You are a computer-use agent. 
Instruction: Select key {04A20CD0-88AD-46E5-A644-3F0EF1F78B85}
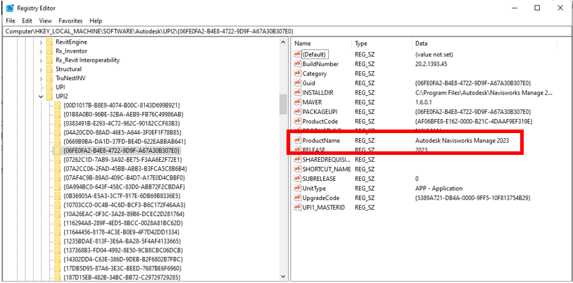coord(122,132)
